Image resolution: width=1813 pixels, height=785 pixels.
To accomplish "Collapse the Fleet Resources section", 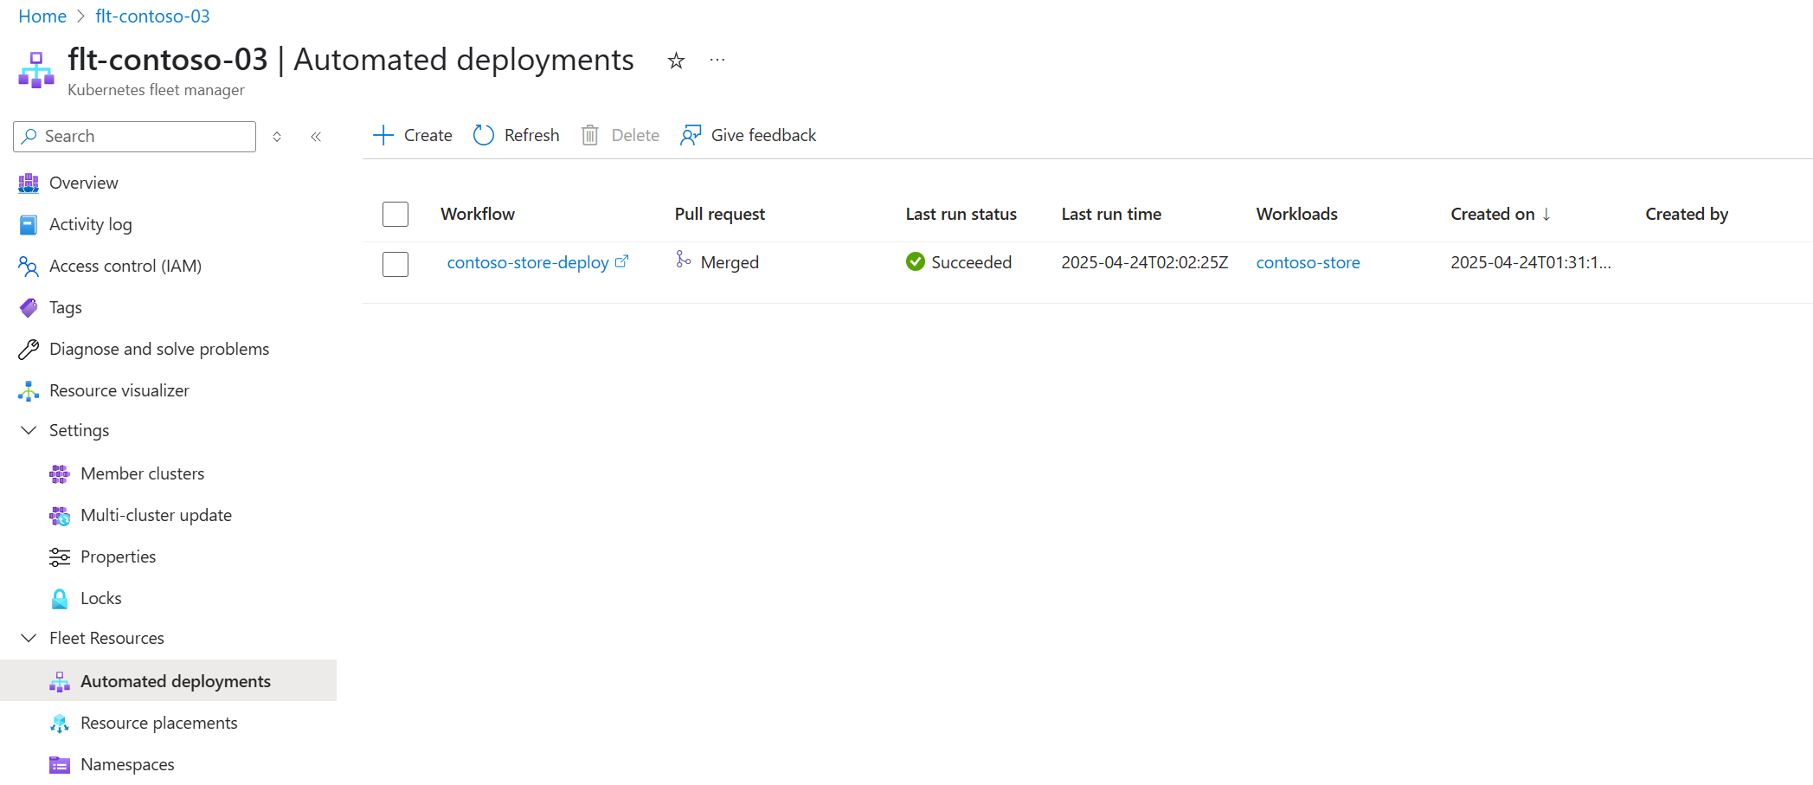I will tap(29, 638).
